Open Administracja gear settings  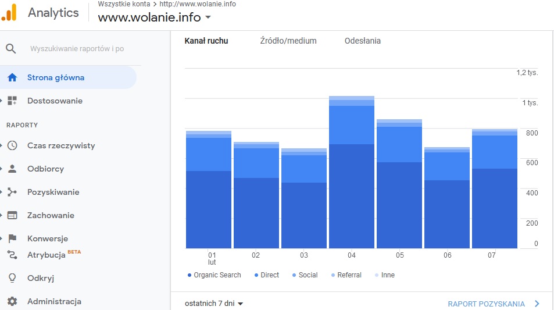(x=12, y=301)
